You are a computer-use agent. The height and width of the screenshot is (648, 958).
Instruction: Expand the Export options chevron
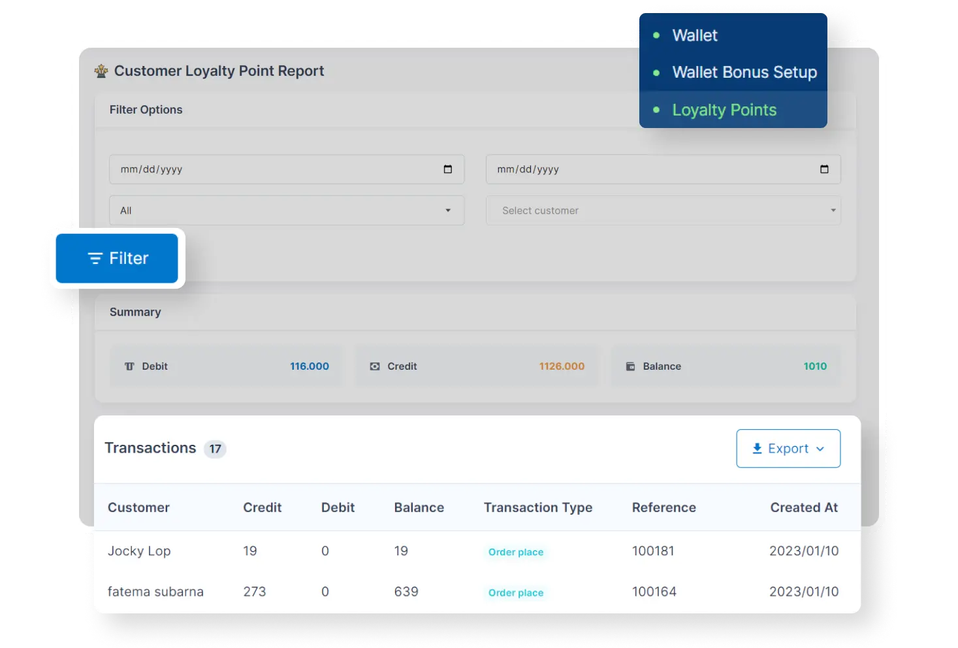[821, 449]
